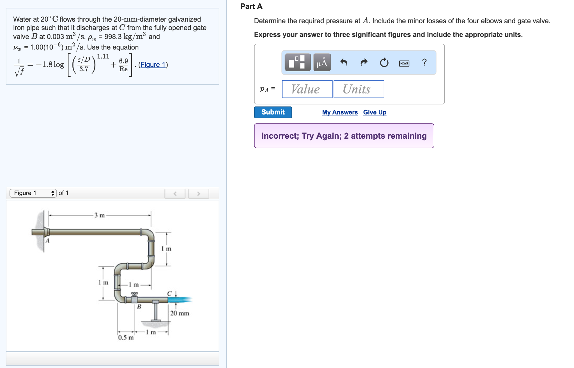Click the Give Up link

pyautogui.click(x=375, y=112)
